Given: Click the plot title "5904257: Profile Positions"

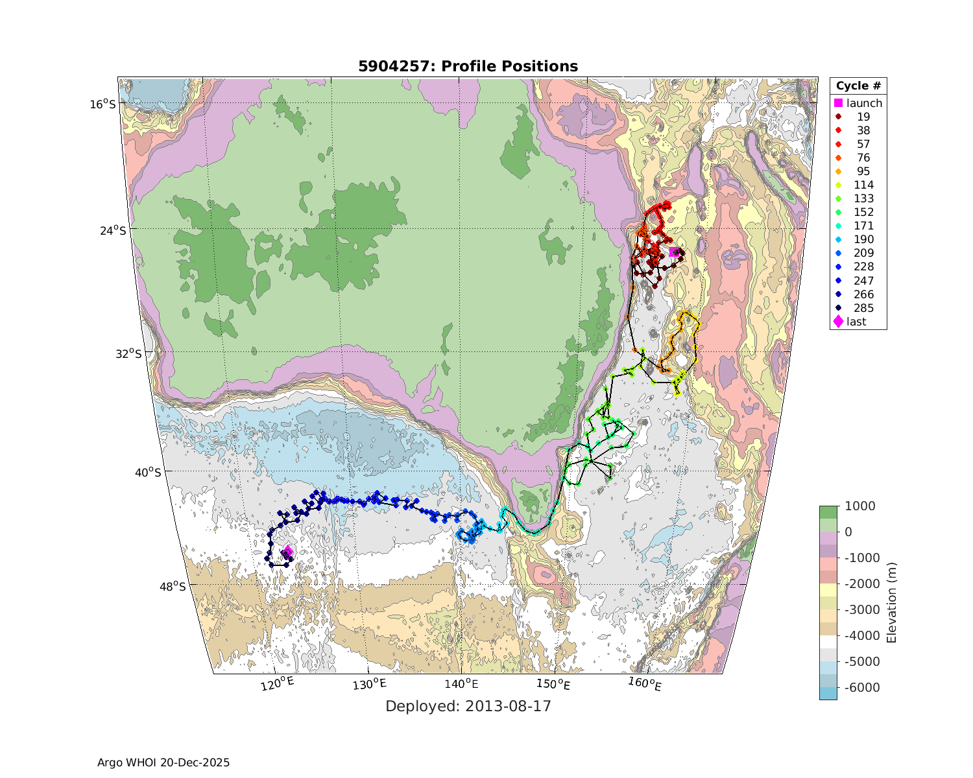Looking at the screenshot, I should 468,66.
